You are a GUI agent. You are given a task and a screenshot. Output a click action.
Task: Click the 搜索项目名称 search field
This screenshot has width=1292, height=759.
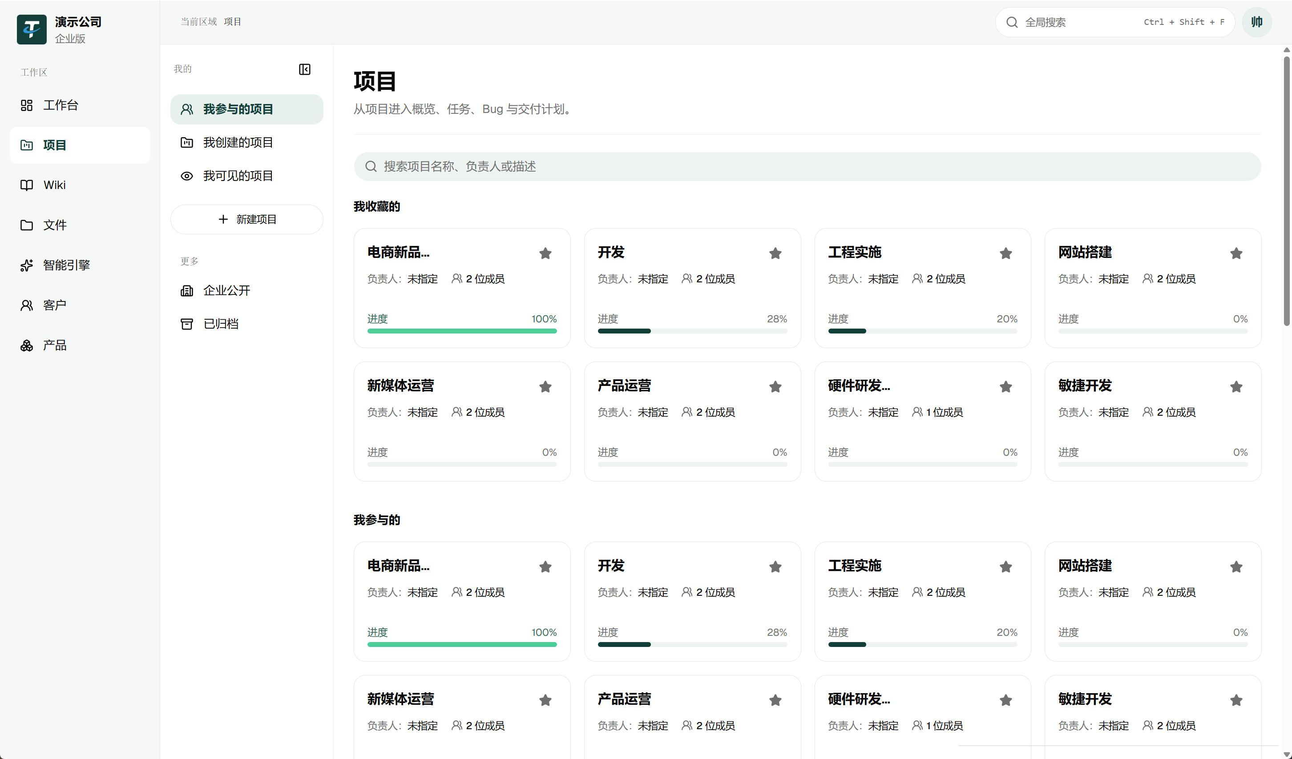807,167
